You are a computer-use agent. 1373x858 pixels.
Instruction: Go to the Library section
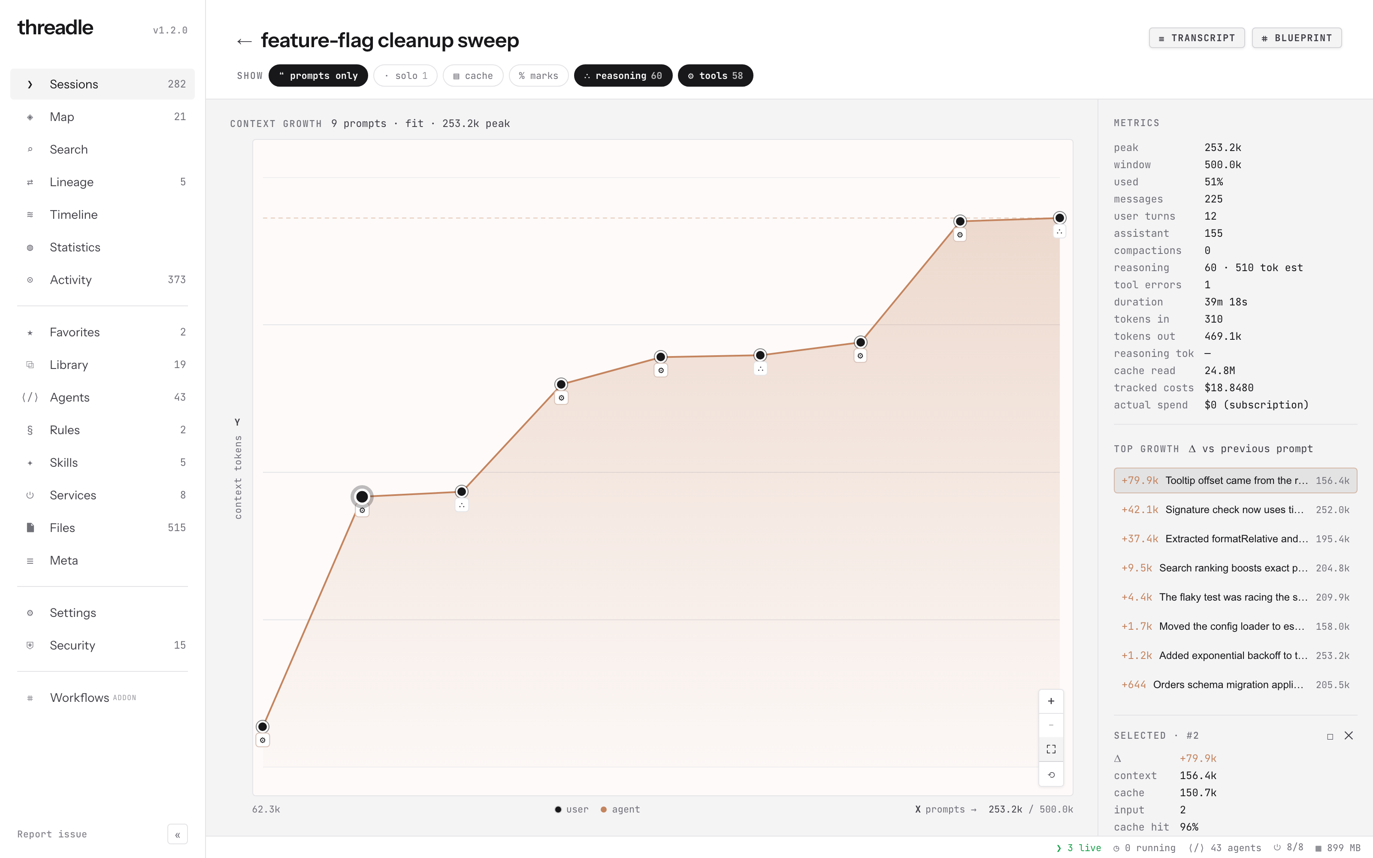[x=102, y=365]
